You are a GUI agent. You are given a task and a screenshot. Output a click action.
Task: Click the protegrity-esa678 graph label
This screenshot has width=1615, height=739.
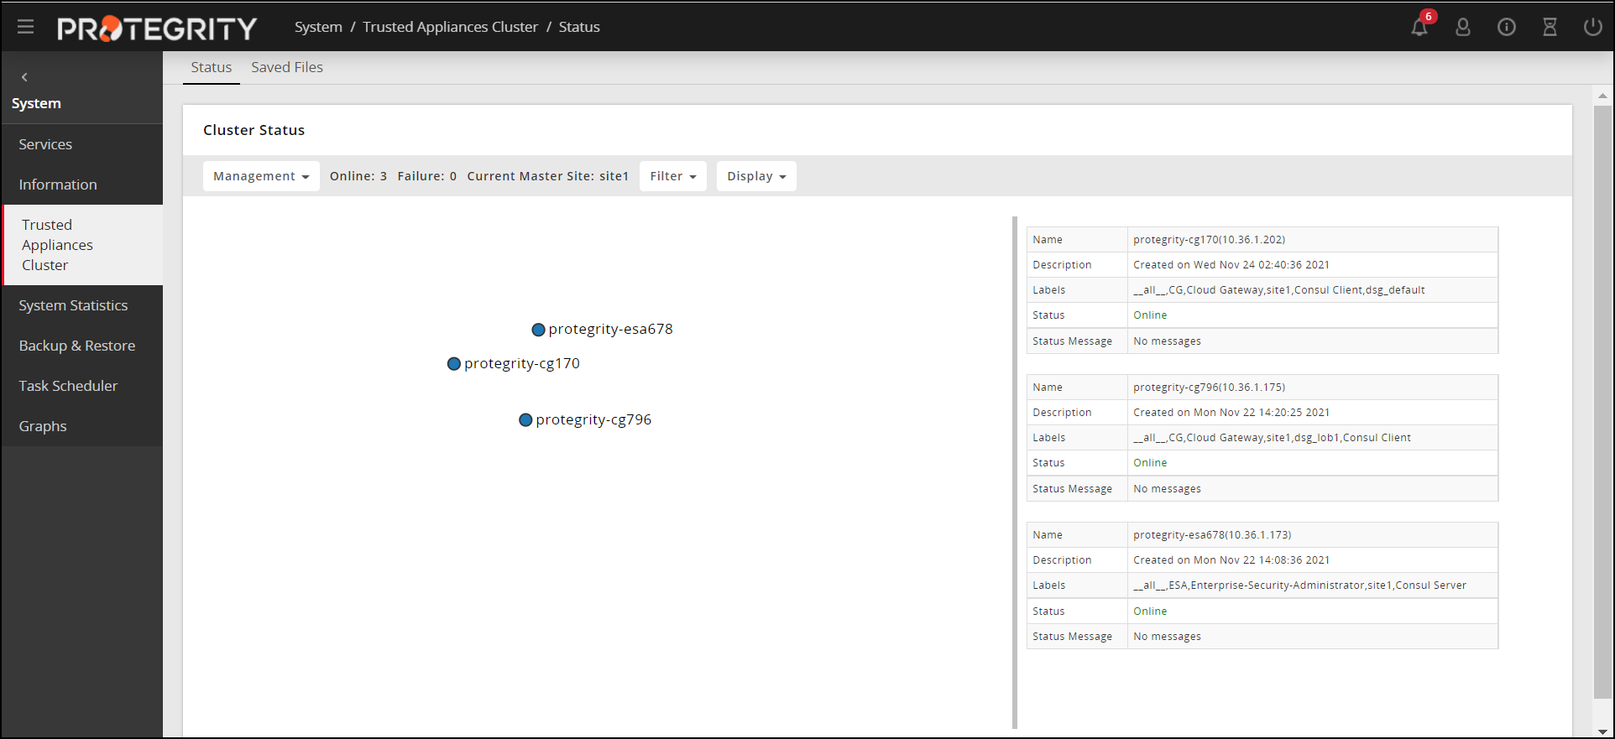pos(611,330)
